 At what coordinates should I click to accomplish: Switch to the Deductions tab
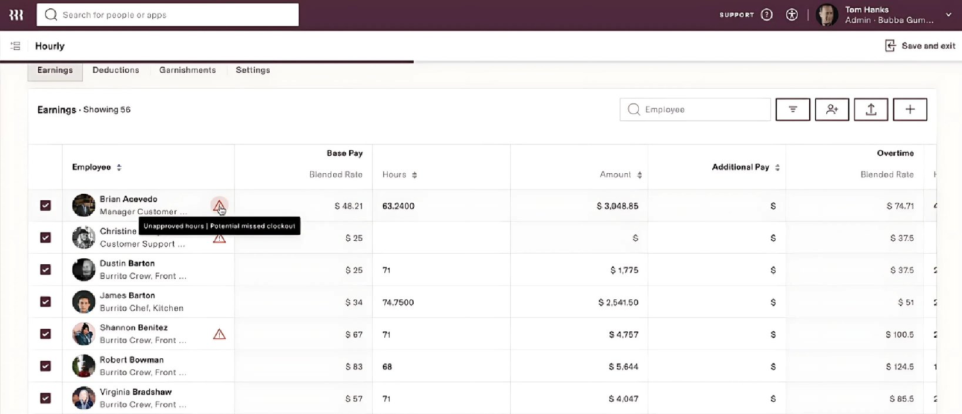[x=116, y=70]
